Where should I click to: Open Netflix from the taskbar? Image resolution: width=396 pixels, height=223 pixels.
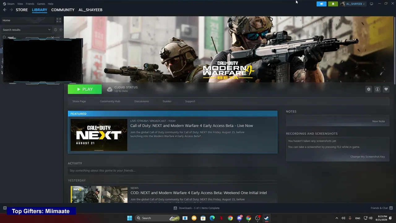point(221,218)
